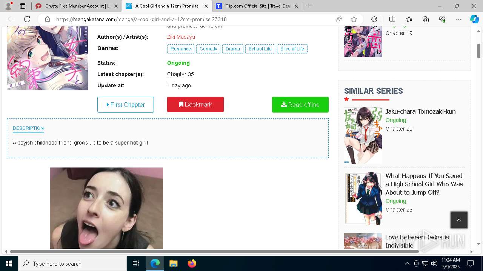Open Windows Start menu

(9, 263)
